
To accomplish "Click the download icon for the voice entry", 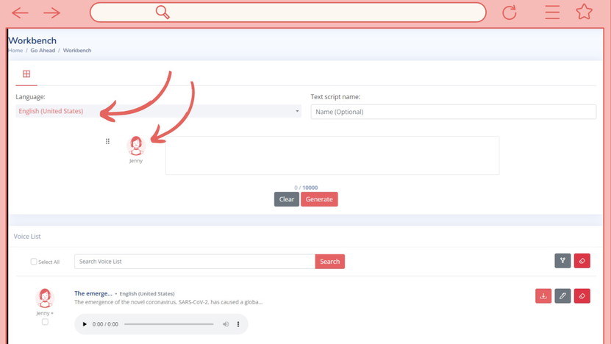I will tap(543, 295).
